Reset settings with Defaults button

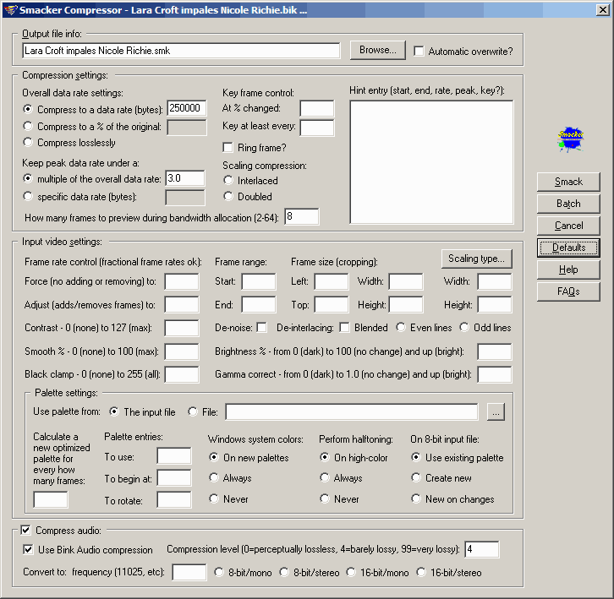(x=568, y=248)
